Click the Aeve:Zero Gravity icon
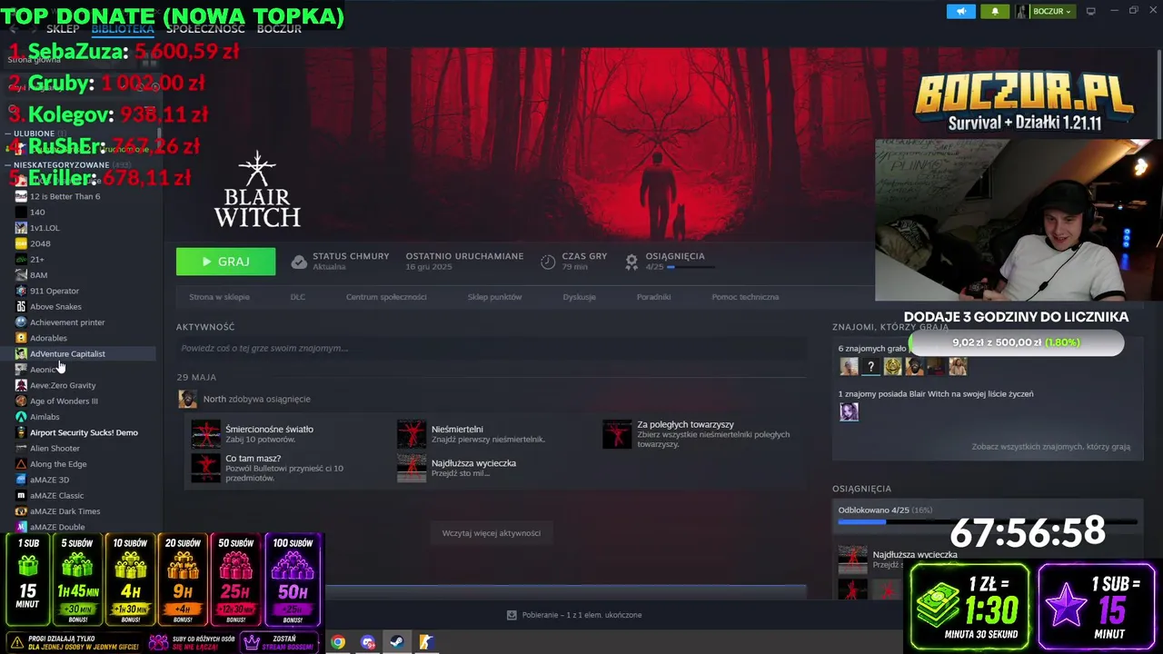The image size is (1163, 654). pyautogui.click(x=21, y=385)
